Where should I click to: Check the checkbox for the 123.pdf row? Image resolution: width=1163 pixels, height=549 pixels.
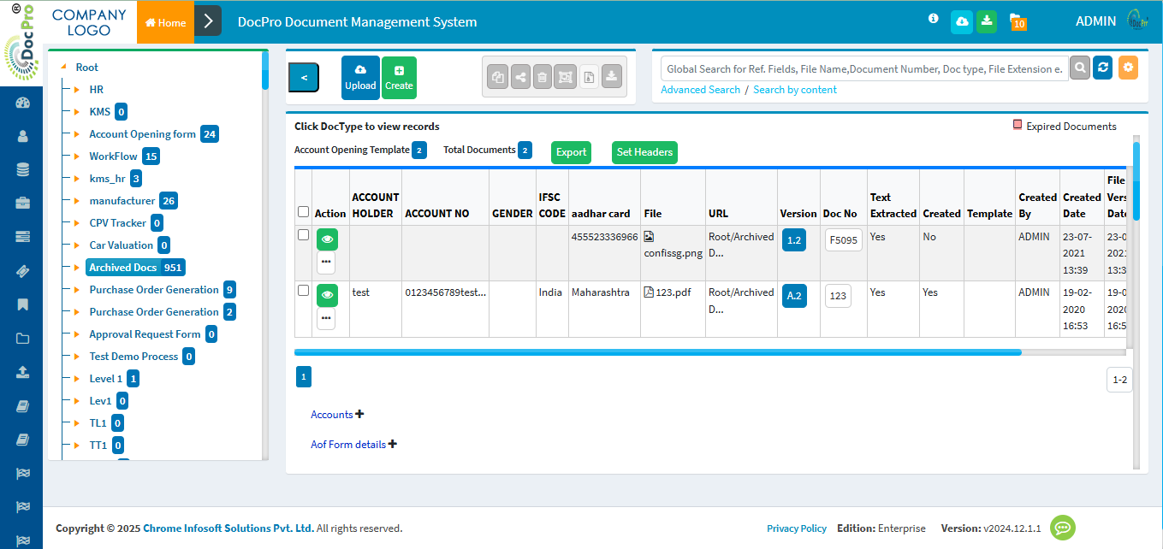(x=303, y=290)
